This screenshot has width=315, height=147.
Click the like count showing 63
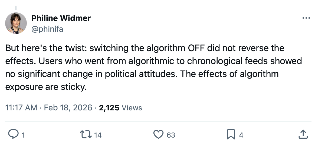tap(171, 135)
